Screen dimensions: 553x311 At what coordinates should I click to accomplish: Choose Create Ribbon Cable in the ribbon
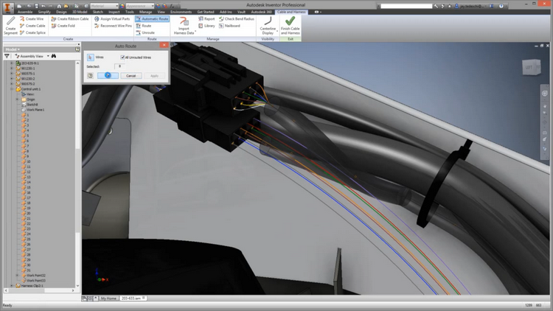coord(71,18)
